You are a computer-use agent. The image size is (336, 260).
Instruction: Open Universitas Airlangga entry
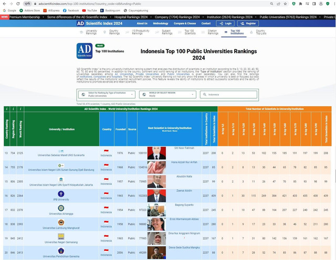pyautogui.click(x=61, y=214)
